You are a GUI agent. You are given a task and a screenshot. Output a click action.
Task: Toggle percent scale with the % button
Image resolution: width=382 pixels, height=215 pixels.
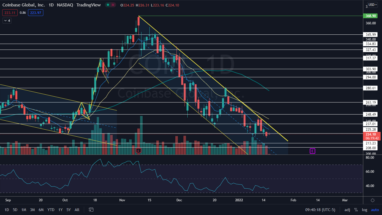pyautogui.click(x=356, y=210)
